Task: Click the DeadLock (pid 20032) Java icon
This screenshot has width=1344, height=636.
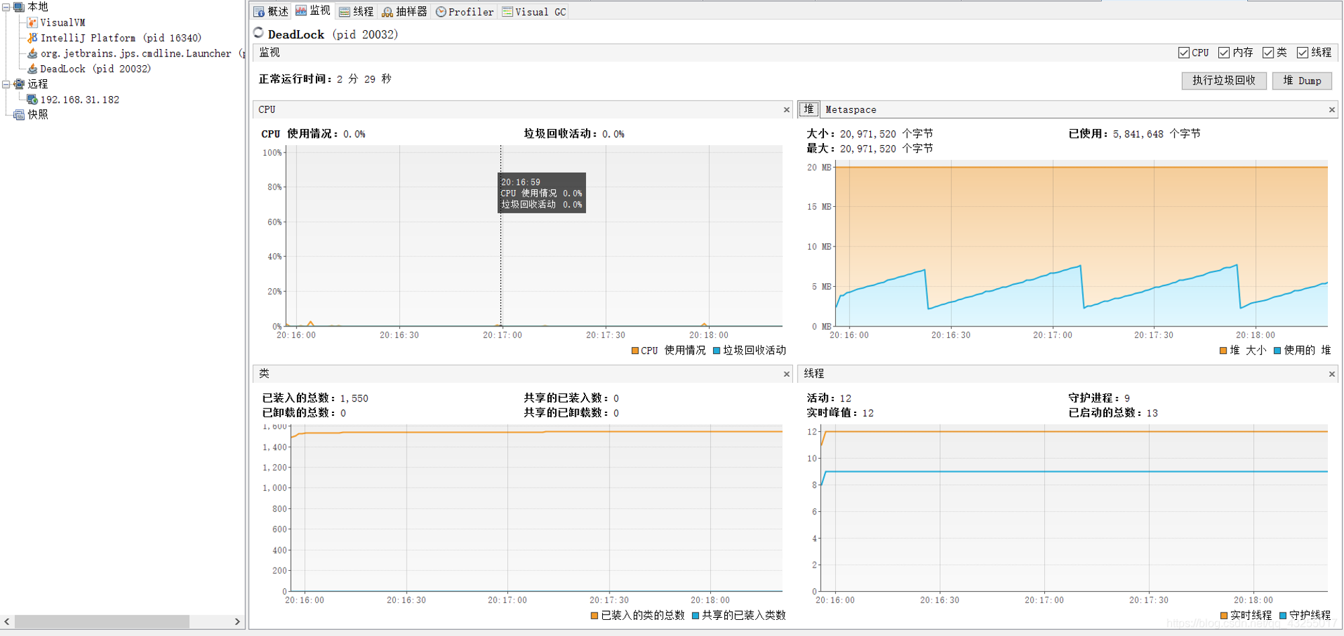Action: [32, 69]
